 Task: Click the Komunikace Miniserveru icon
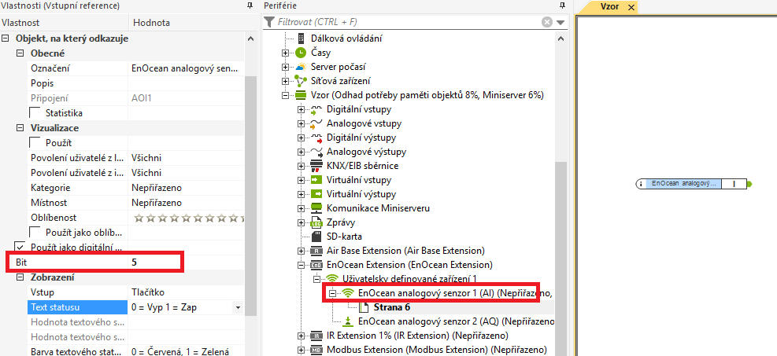[x=316, y=207]
